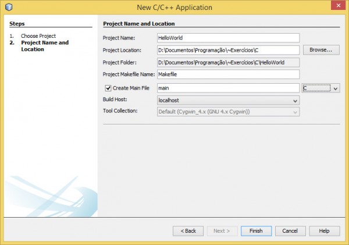
Task: Open the main file language dropdown showing C
Action: (x=320, y=88)
